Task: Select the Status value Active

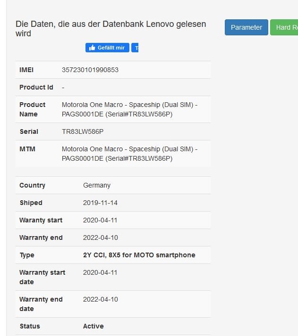Action: 94,326
